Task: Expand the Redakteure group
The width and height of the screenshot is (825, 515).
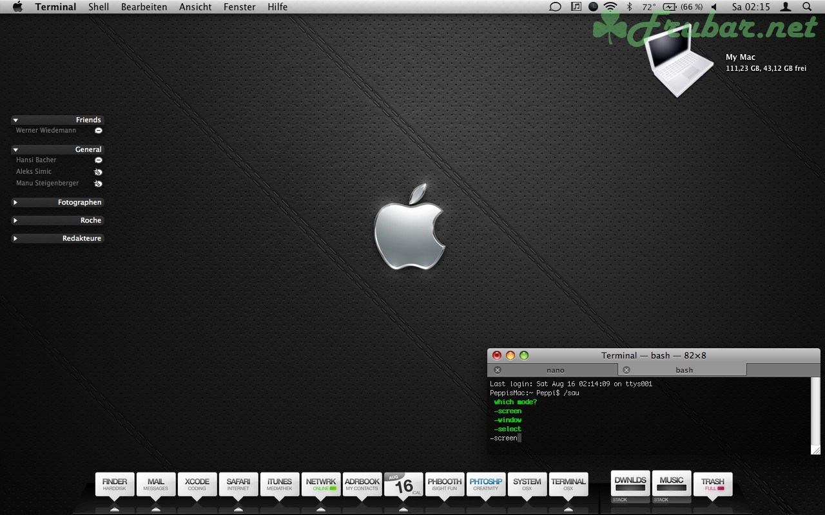Action: click(15, 239)
